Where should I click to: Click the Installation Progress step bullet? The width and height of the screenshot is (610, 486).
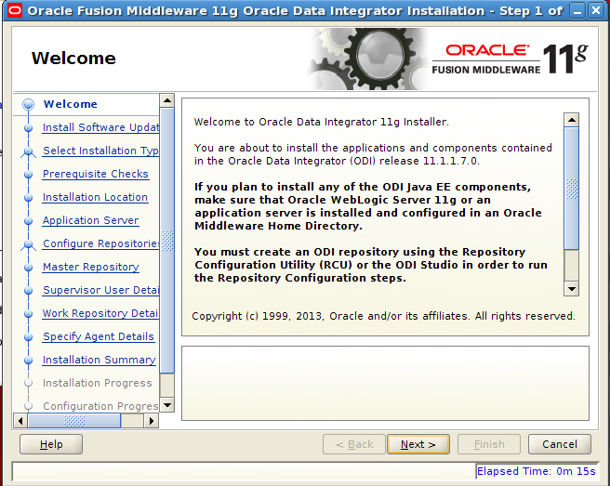pyautogui.click(x=29, y=383)
